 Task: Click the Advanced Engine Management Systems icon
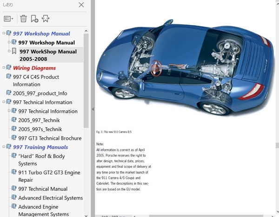tap(14, 206)
